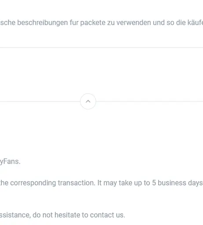203x225 pixels.
Task: Click the text ending in 'yFans.'
Action: tap(10, 162)
